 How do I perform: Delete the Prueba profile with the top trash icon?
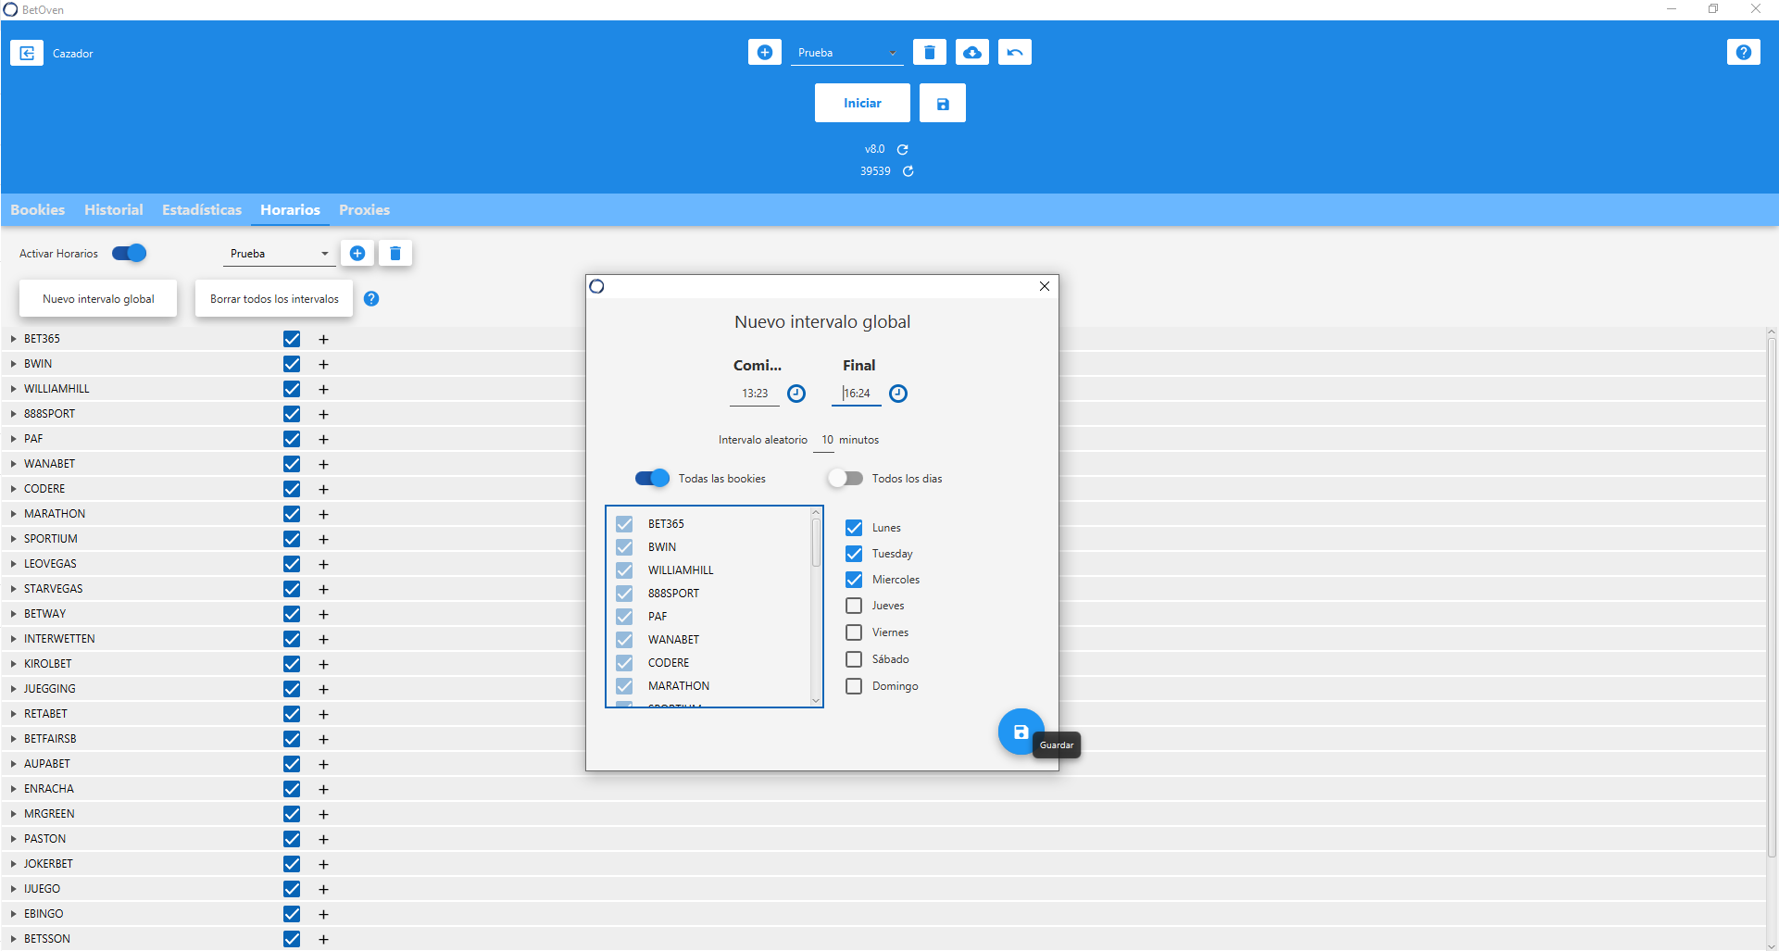(x=930, y=52)
